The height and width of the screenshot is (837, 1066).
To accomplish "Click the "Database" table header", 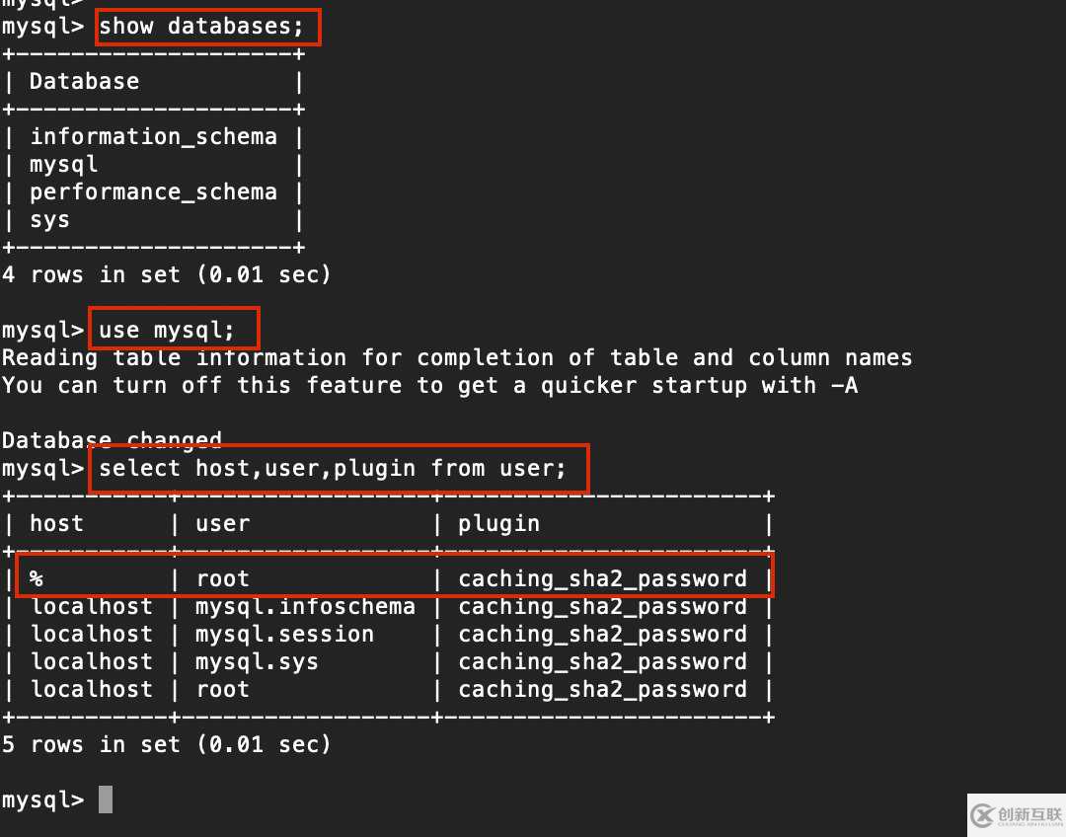I will [84, 82].
